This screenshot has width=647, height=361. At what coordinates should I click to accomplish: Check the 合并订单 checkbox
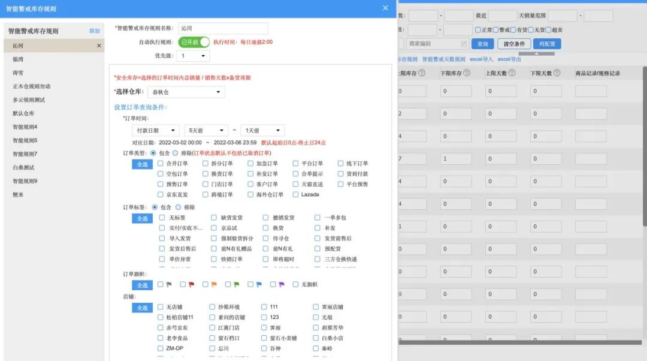pos(161,163)
